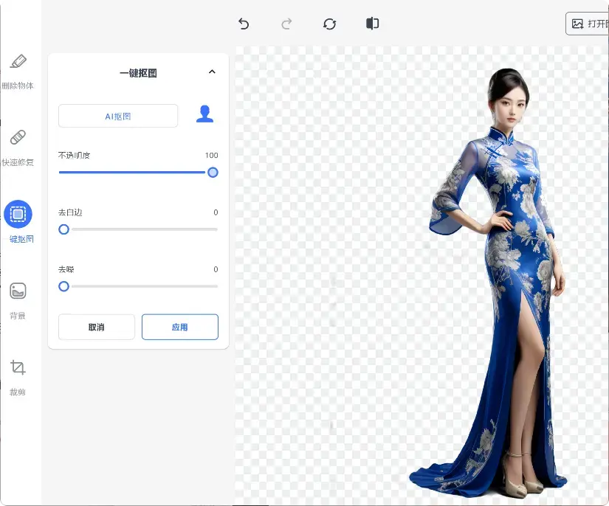The height and width of the screenshot is (506, 609).
Task: Click the redo arrow icon
Action: (x=286, y=24)
